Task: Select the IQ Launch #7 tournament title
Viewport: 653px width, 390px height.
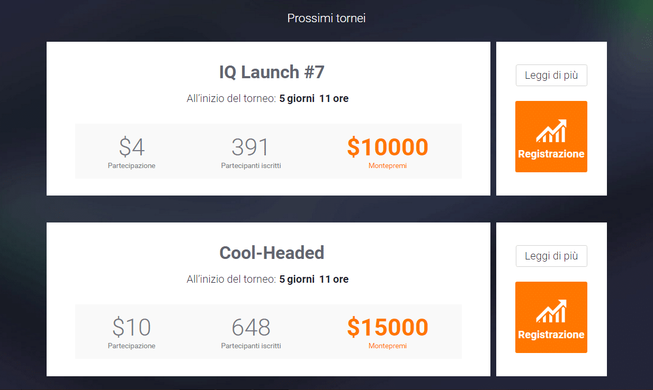Action: point(272,72)
